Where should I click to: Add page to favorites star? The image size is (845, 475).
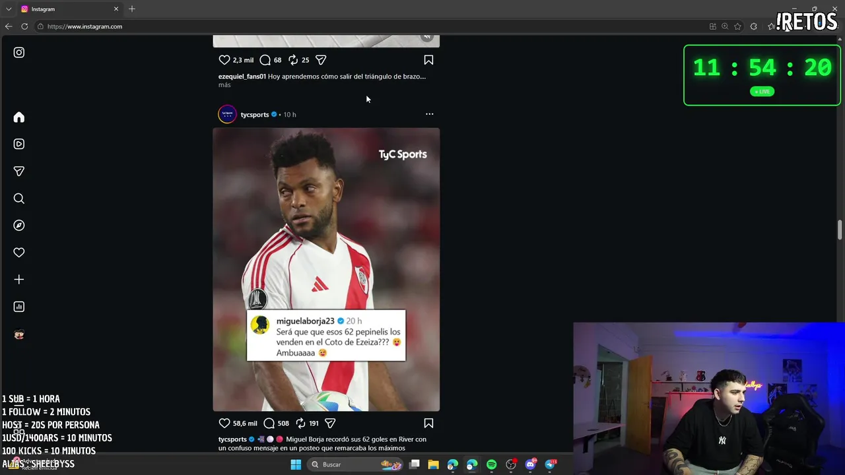point(737,26)
